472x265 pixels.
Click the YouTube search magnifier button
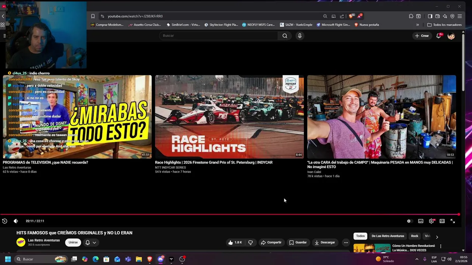click(x=285, y=36)
